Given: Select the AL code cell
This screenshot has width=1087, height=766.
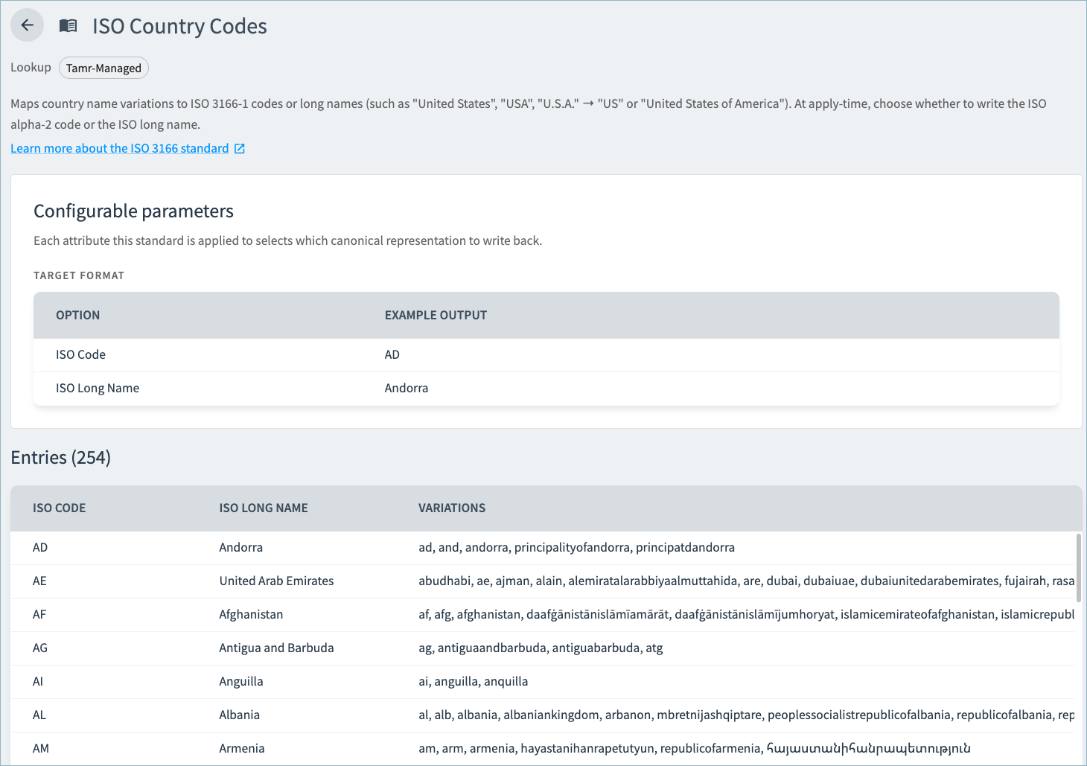Looking at the screenshot, I should 39,715.
